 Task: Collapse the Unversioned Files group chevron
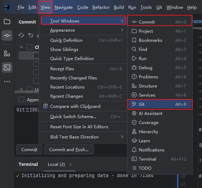tap(21, 89)
